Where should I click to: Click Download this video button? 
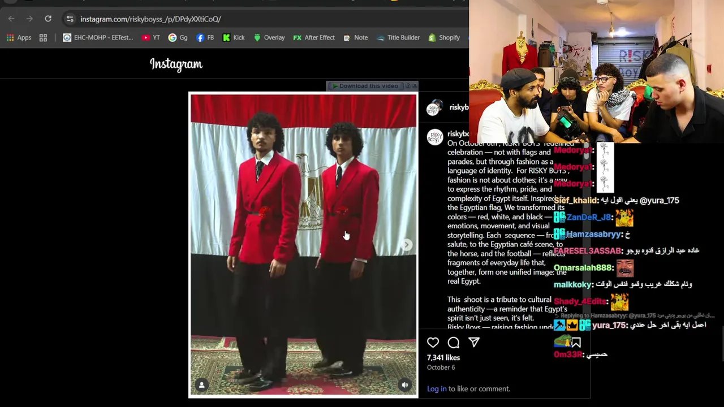[365, 86]
